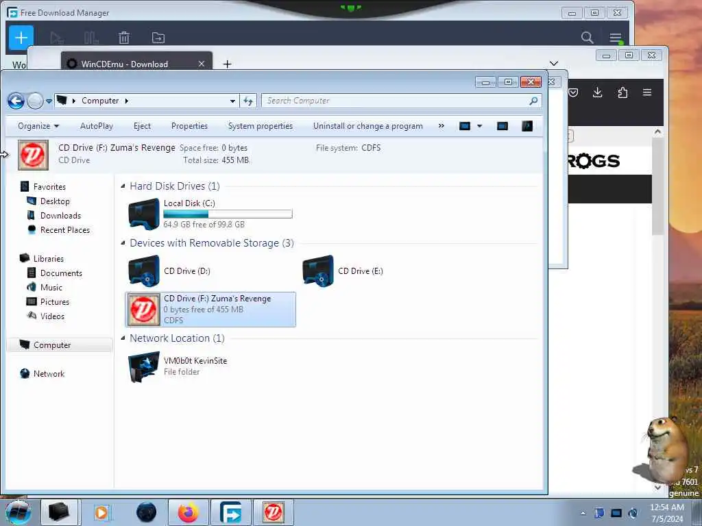Select the Local Disk (C:) drive icon
Viewport: 702px width, 526px height.
(144, 214)
